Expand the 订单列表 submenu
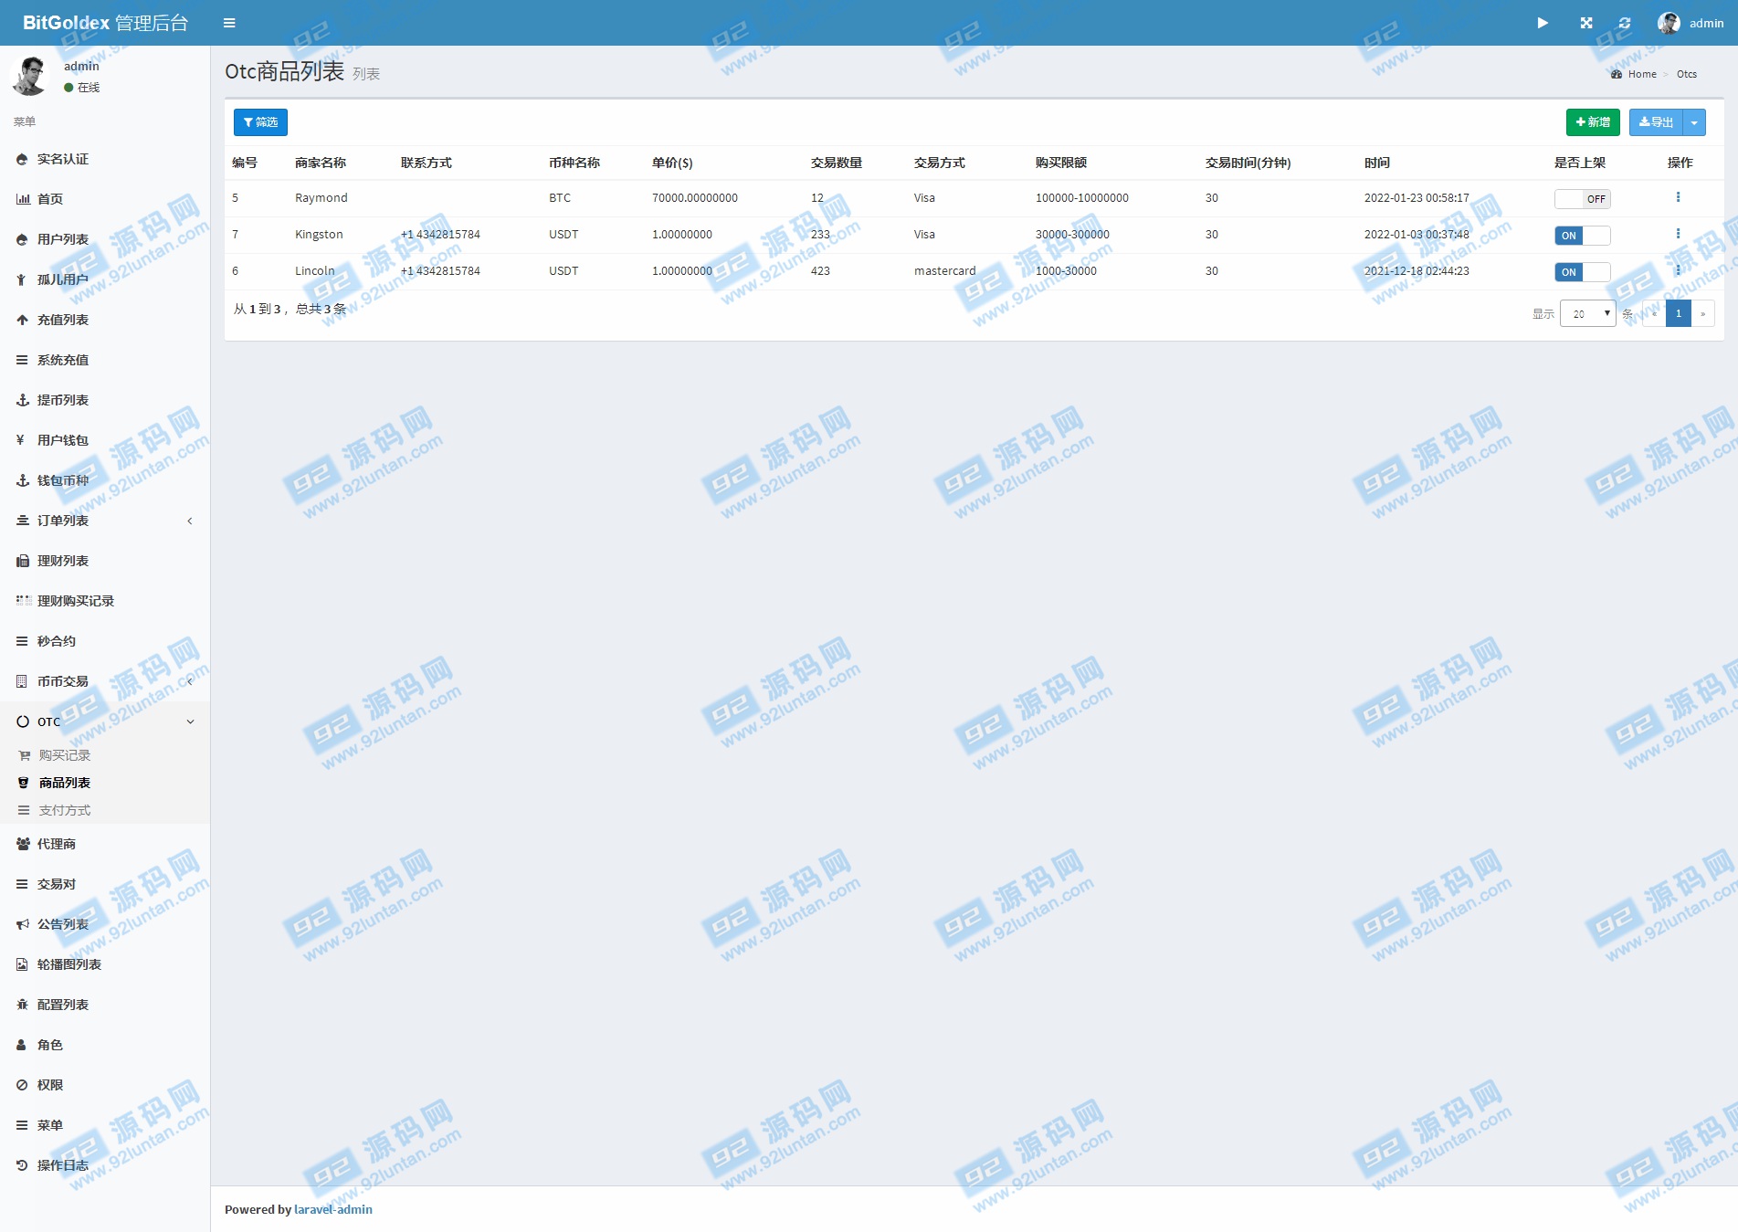 tap(105, 521)
